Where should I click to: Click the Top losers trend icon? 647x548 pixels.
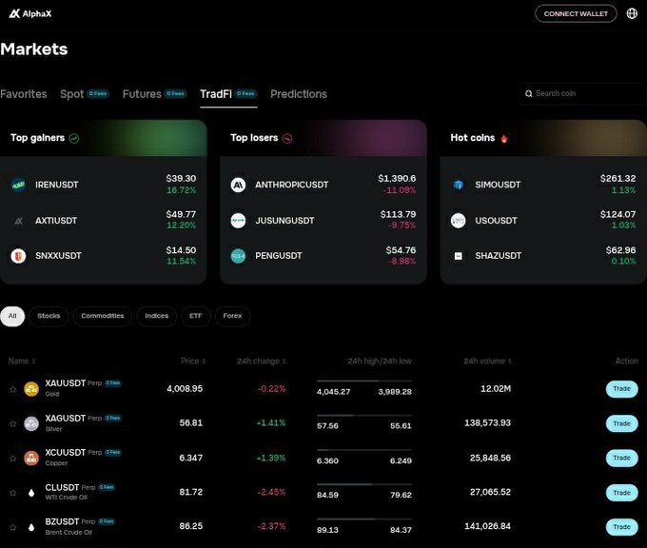(x=287, y=138)
